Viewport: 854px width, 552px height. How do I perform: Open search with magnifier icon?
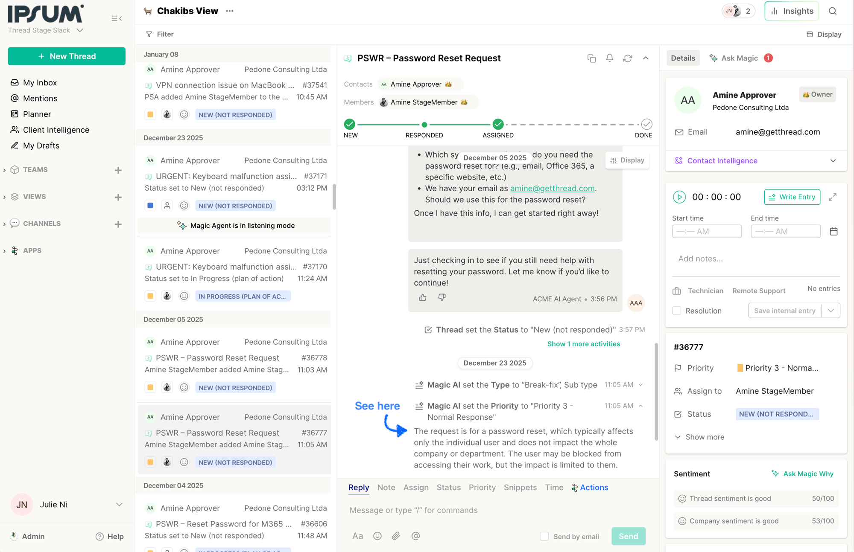[832, 11]
